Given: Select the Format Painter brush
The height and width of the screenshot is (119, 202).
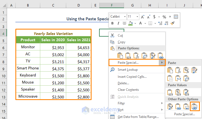Looking at the screenshot, I should click(x=173, y=23).
